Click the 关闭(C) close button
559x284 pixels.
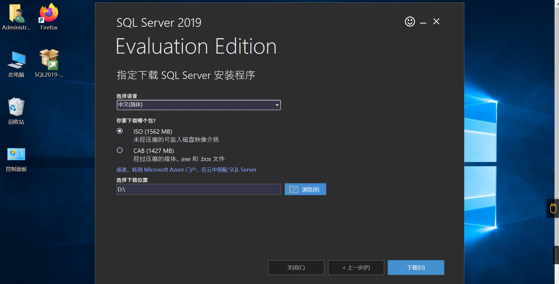pyautogui.click(x=296, y=267)
